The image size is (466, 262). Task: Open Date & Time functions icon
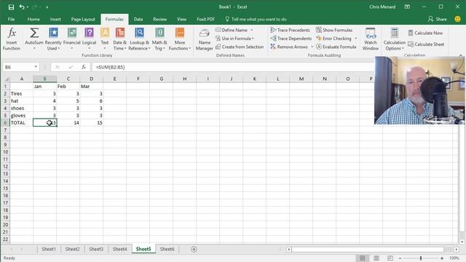[120, 33]
